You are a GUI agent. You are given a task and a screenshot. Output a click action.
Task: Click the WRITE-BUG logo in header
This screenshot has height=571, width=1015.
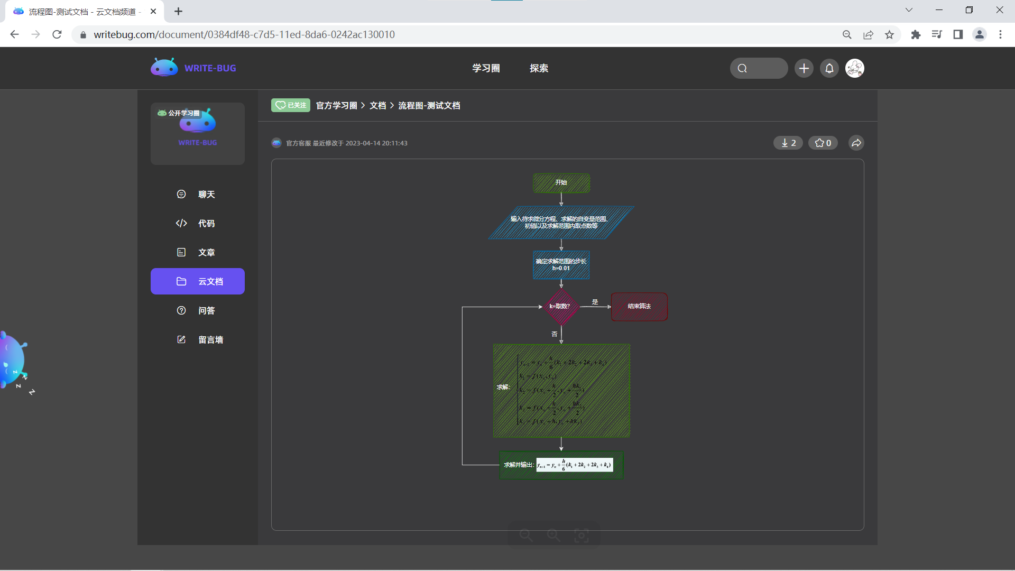(x=193, y=68)
